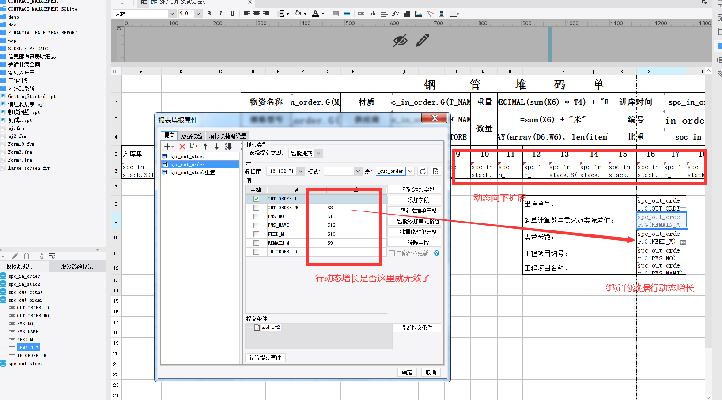The width and height of the screenshot is (722, 400).
Task: Check primary key for OUT_ORDER_NO
Action: click(256, 208)
